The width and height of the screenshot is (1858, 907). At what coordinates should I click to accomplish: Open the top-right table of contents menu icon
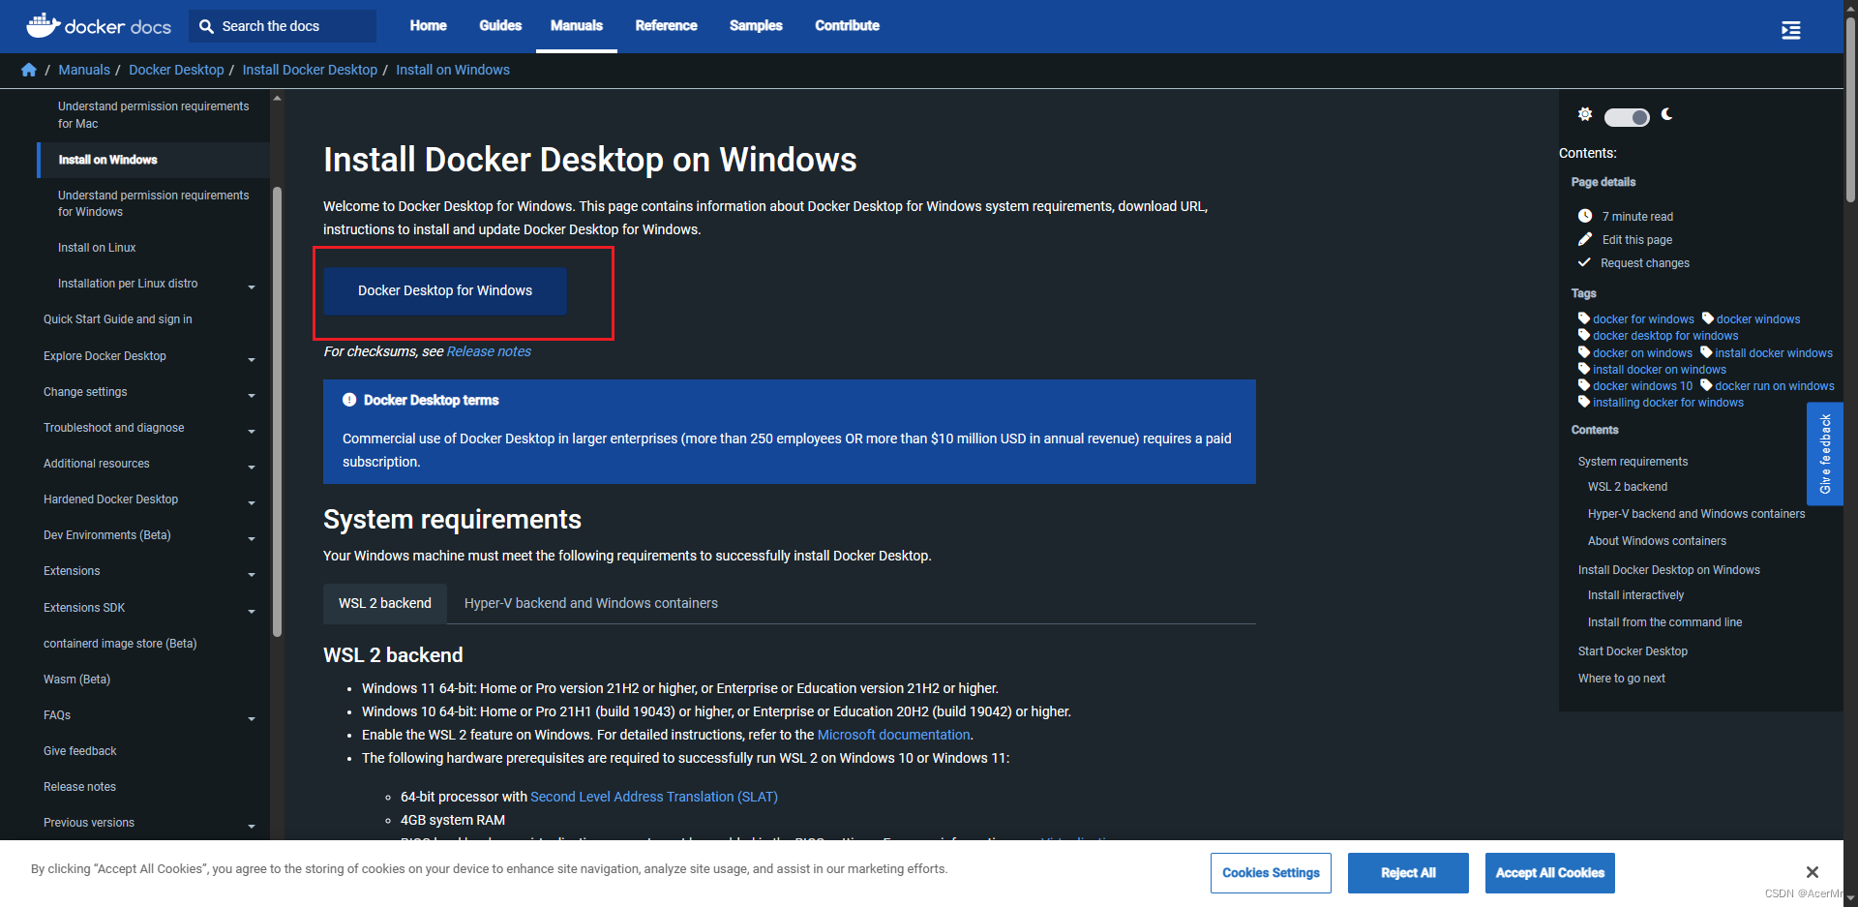pos(1791,30)
